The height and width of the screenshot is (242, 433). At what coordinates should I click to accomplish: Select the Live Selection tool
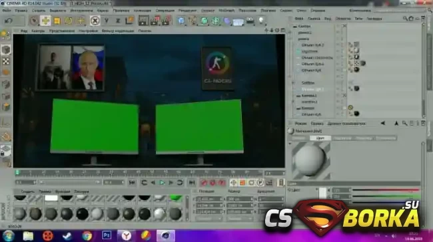[34, 21]
